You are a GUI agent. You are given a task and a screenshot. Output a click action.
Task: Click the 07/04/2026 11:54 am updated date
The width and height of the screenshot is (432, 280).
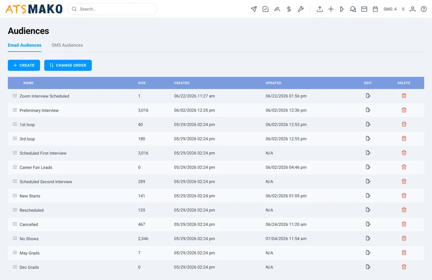tap(286, 239)
